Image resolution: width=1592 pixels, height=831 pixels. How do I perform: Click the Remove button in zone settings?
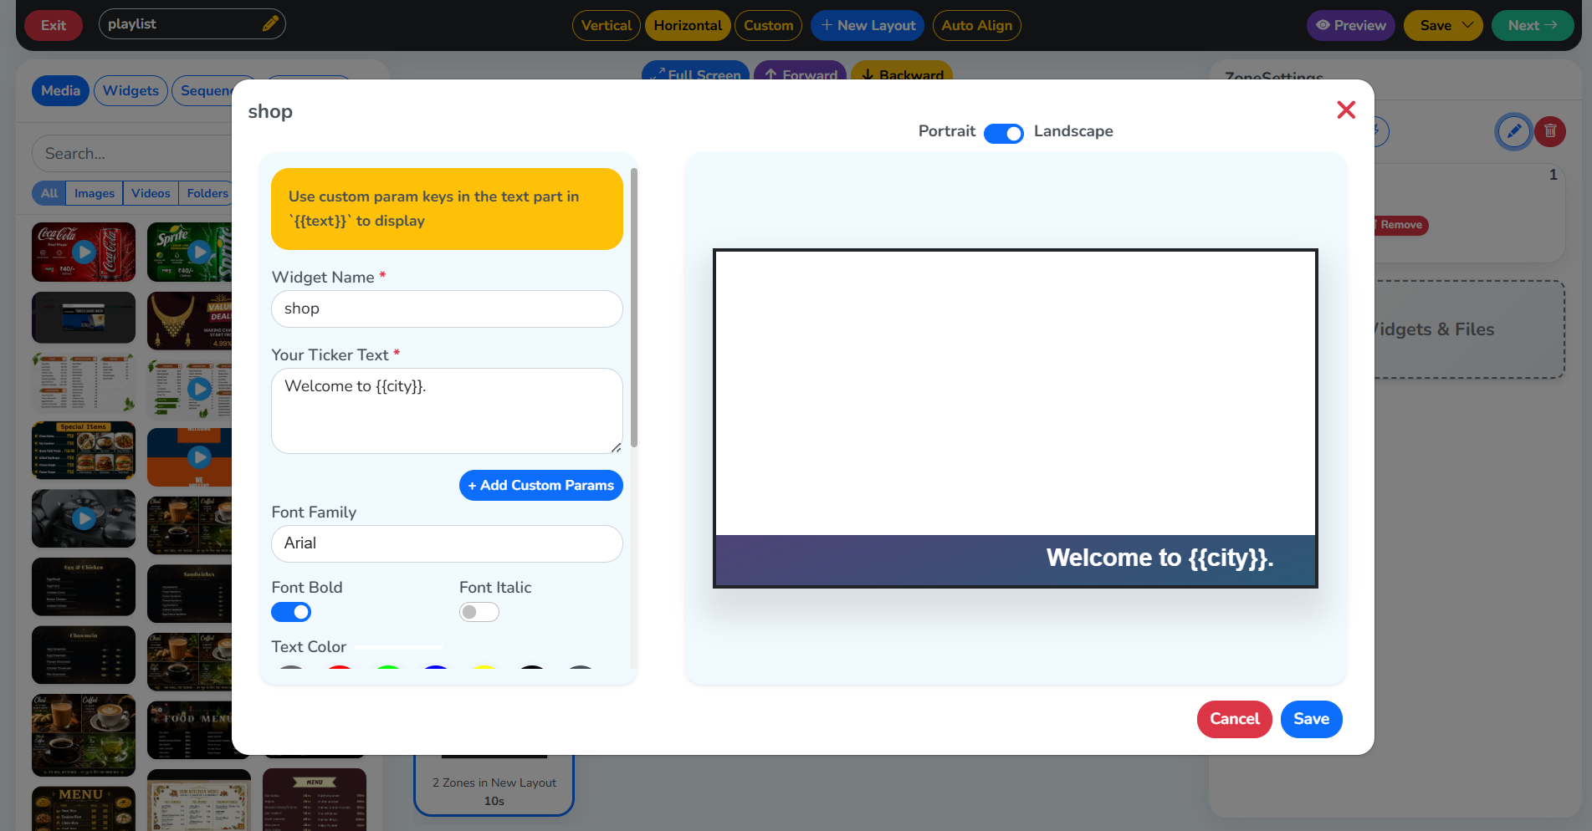(x=1400, y=225)
